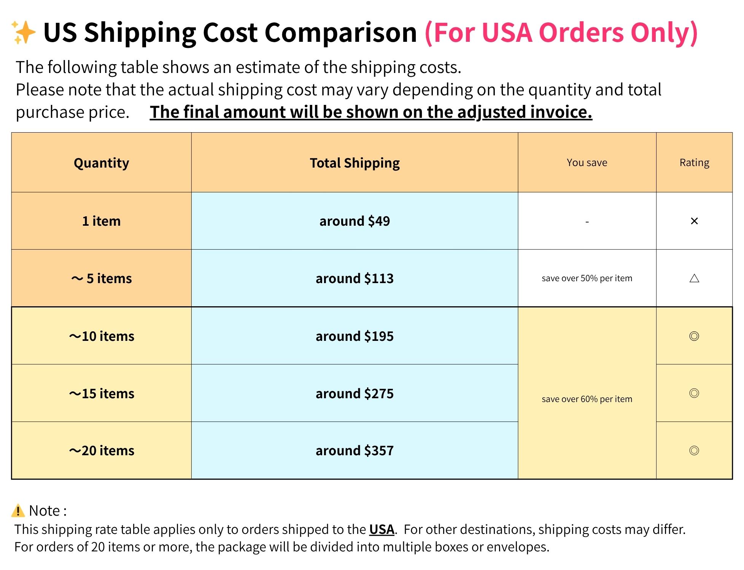Click the underlined USA word in the note
Viewport: 744px width, 570px height.
(382, 529)
